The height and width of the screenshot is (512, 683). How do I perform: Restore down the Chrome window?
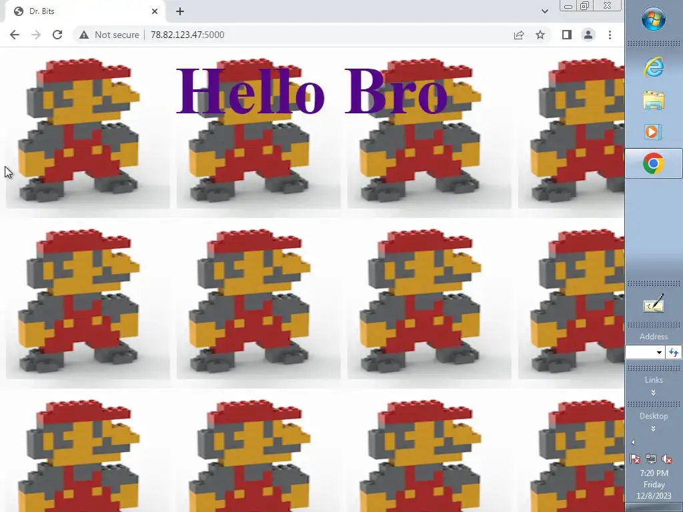point(585,5)
